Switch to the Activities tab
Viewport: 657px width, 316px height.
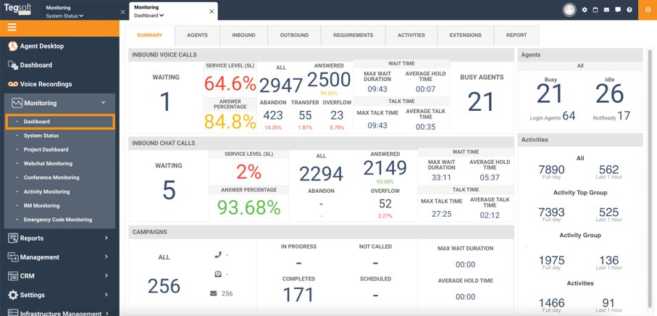pyautogui.click(x=411, y=36)
